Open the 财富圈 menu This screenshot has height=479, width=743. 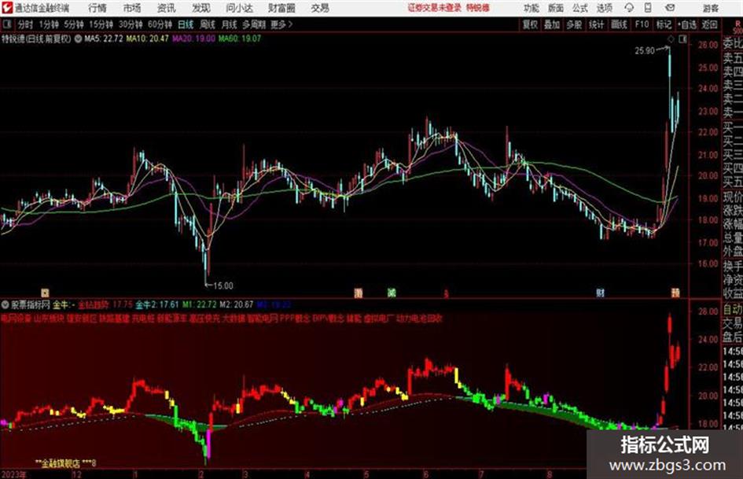click(281, 8)
